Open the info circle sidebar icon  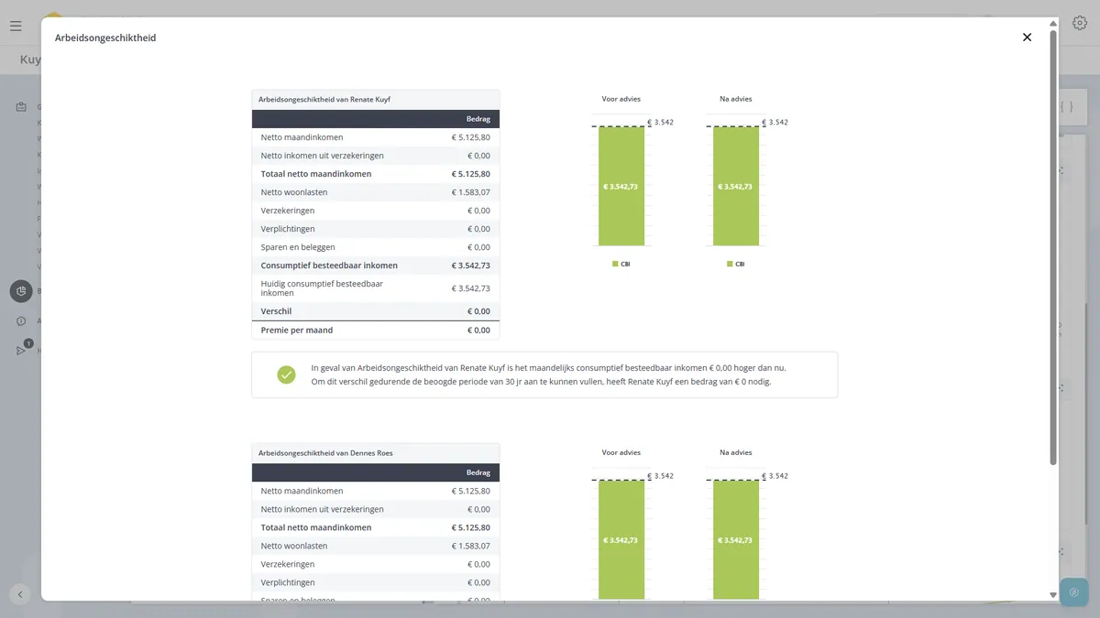click(x=21, y=321)
